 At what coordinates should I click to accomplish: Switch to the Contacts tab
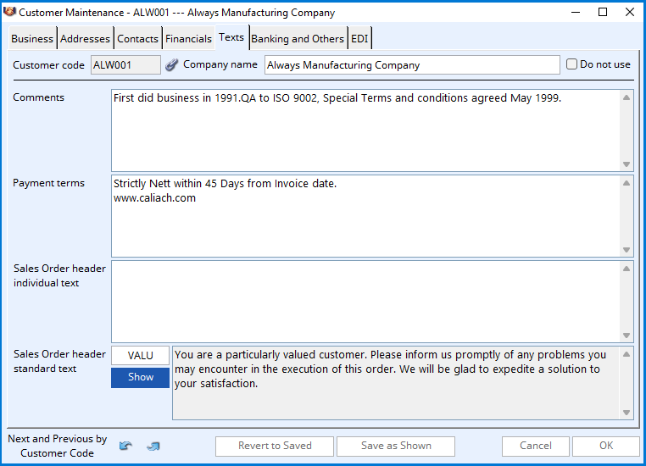(x=137, y=39)
